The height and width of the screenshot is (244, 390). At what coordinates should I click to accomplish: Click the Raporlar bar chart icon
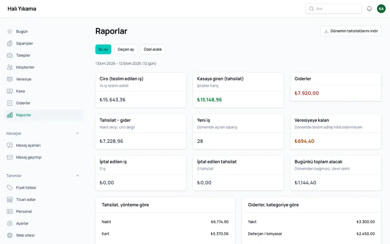coord(10,115)
